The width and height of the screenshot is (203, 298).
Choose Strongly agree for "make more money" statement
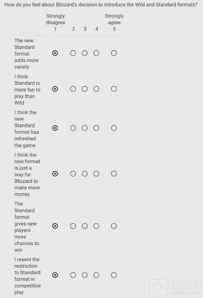pos(114,174)
